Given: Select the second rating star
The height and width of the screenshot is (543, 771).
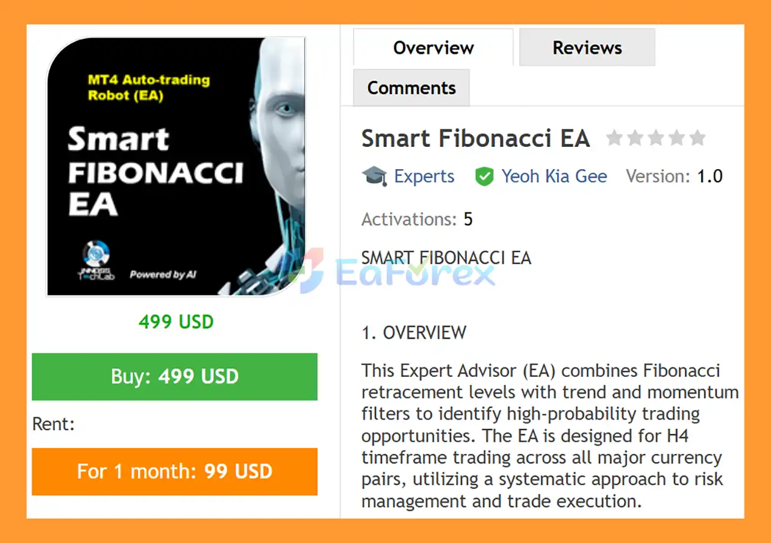Looking at the screenshot, I should (x=635, y=138).
